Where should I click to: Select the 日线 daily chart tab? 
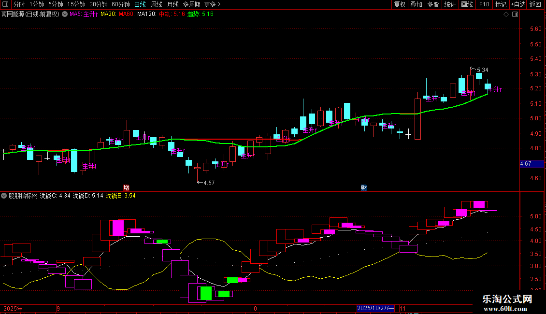(140, 4)
